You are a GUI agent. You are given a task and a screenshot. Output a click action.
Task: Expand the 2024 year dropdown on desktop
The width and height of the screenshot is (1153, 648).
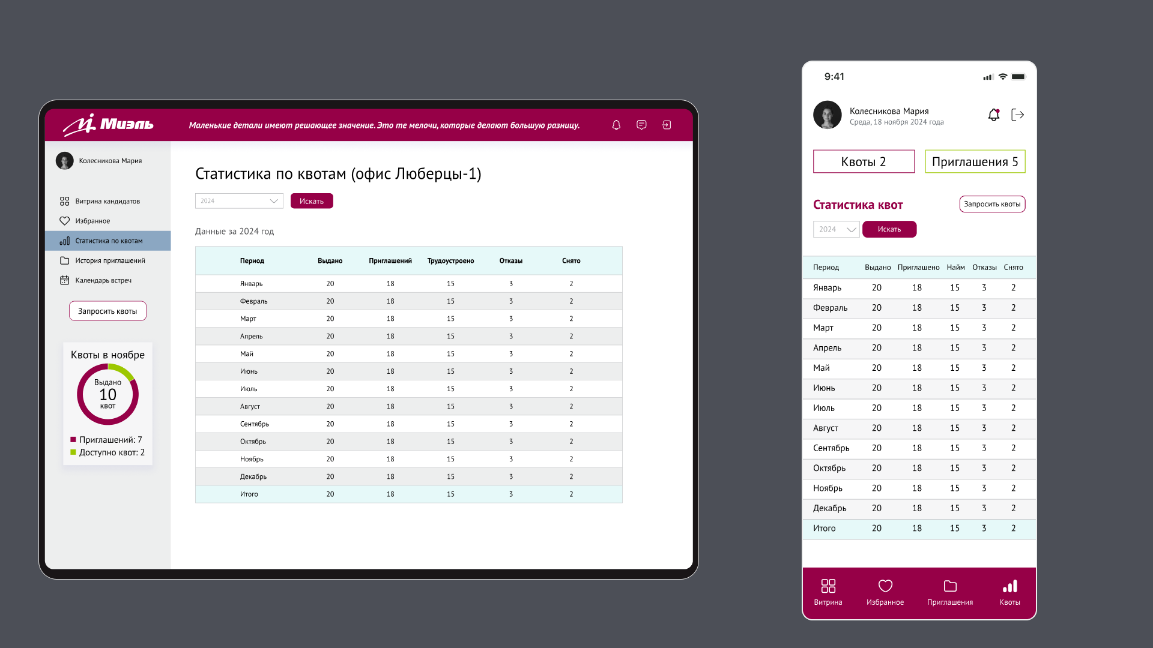click(239, 201)
